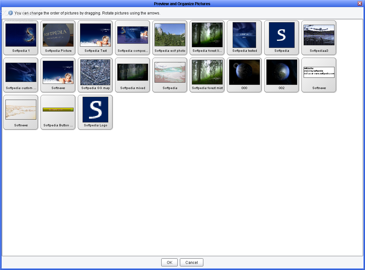Image resolution: width=365 pixels, height=270 pixels.
Task: Select the beige coastline Softnews picture
Action: click(x=21, y=112)
